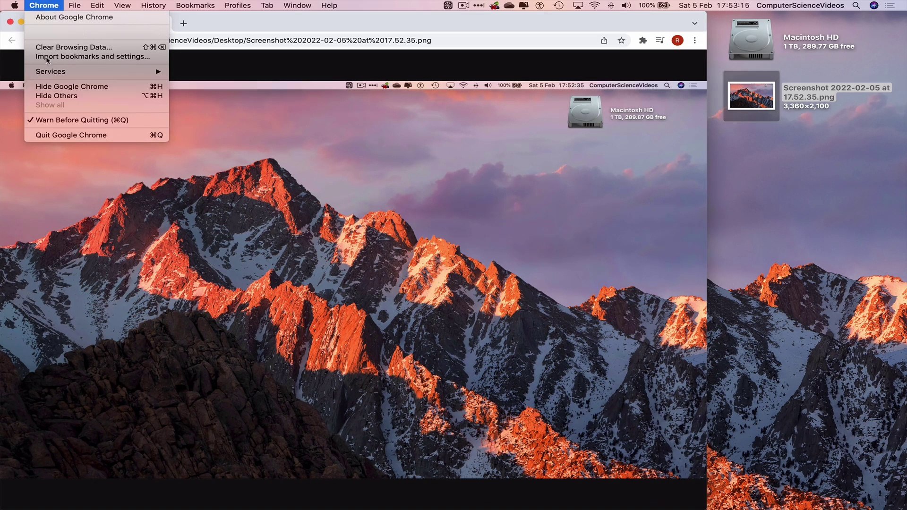Screen dimensions: 907x510
Task: Open the media controls icon
Action: point(660,41)
